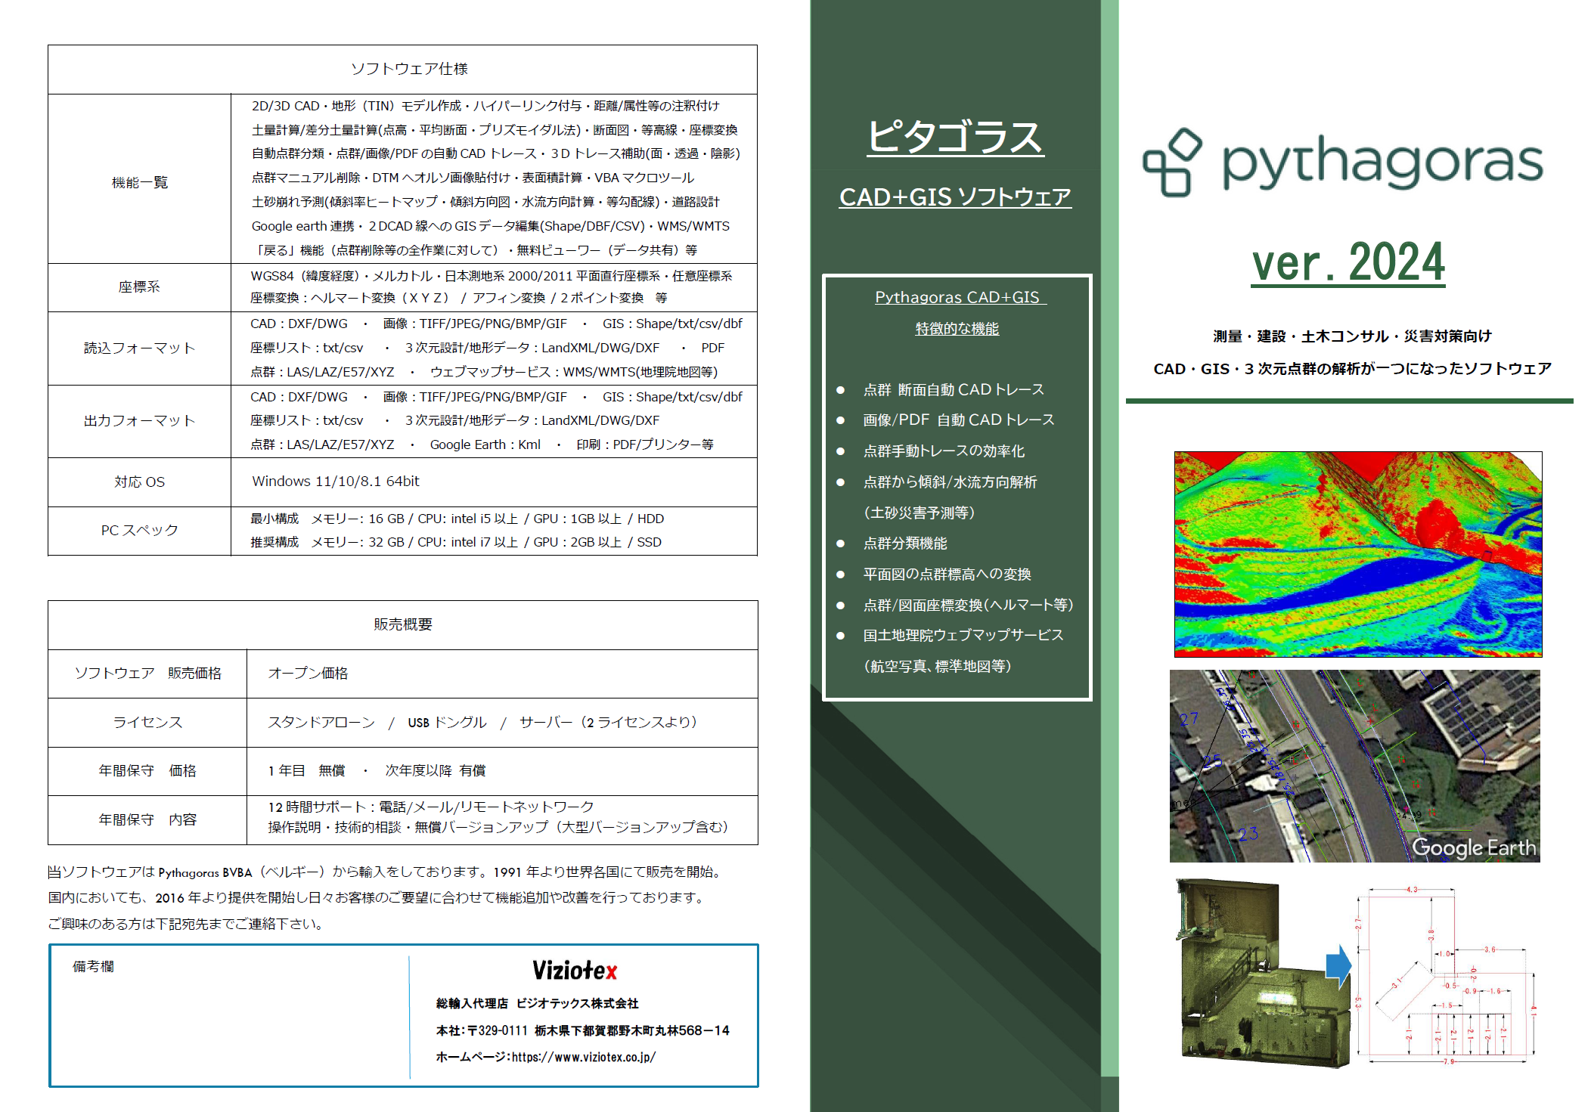1591x1112 pixels.
Task: Click the 3D point cloud building scan
Action: 1255,975
